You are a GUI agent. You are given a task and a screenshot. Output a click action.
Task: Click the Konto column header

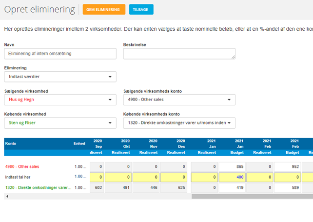[x=11, y=143]
